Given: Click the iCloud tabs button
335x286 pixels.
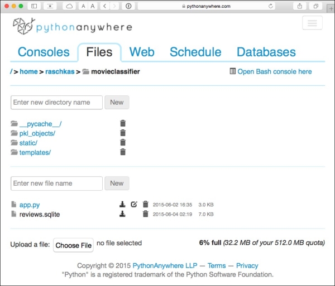Looking at the screenshot, I should pyautogui.click(x=69, y=6).
